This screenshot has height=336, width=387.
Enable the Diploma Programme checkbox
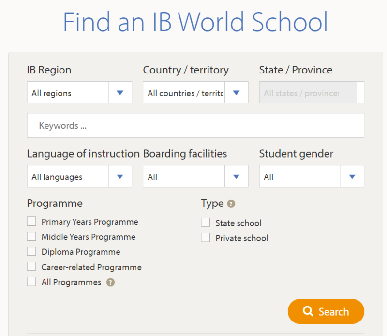[x=31, y=251]
